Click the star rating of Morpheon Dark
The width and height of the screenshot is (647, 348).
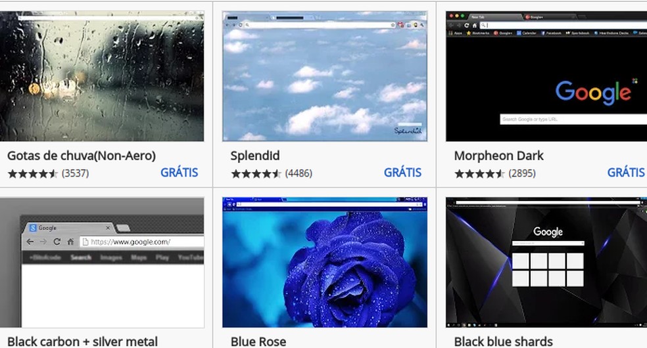tap(479, 173)
